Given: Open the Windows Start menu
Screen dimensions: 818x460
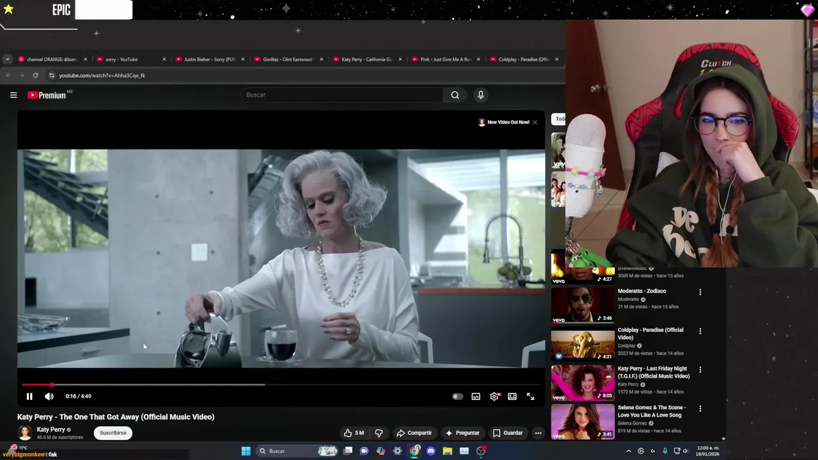Looking at the screenshot, I should [246, 451].
